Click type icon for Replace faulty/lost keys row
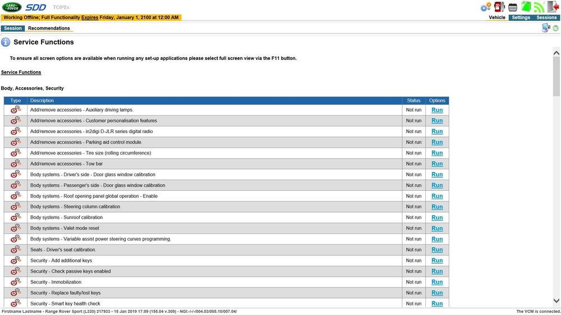 point(15,293)
